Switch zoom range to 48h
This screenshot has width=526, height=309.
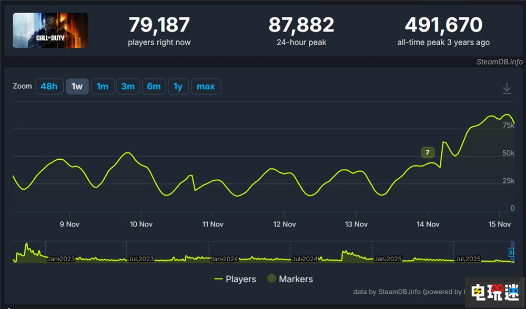pyautogui.click(x=49, y=86)
